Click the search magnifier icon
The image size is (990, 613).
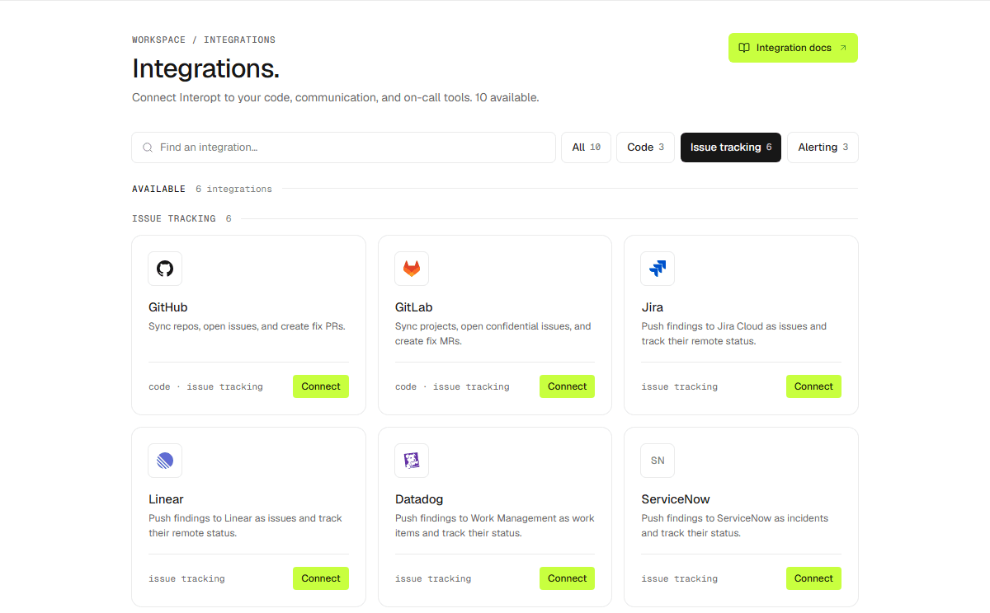tap(148, 147)
